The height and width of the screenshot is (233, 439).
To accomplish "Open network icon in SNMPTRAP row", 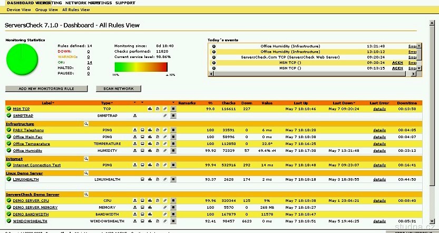I will pyautogui.click(x=135, y=115).
